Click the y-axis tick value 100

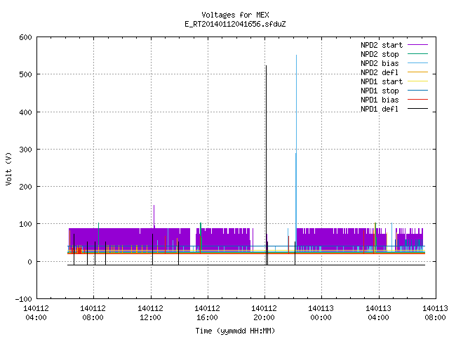tap(25, 224)
